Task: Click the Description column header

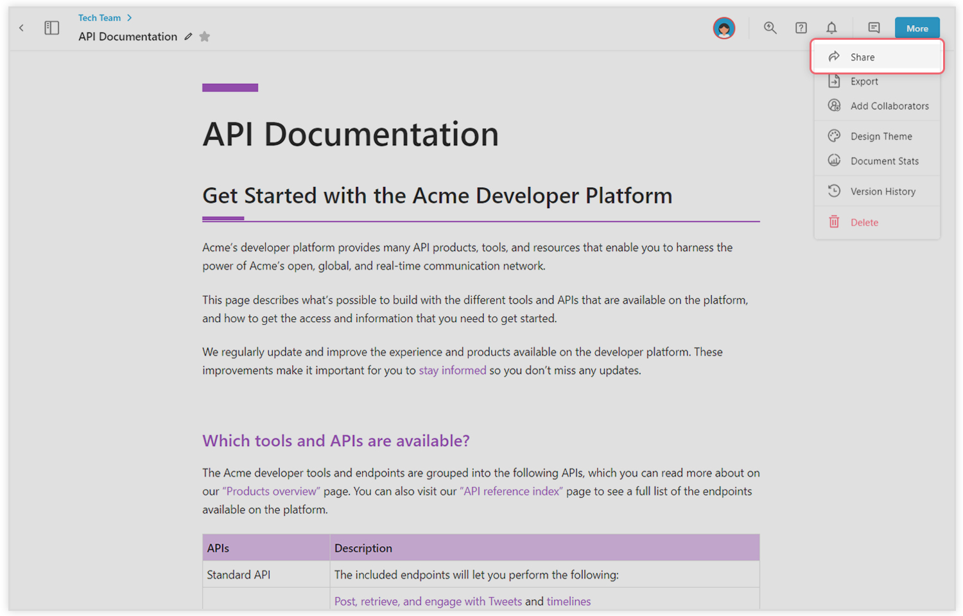Action: [x=544, y=548]
